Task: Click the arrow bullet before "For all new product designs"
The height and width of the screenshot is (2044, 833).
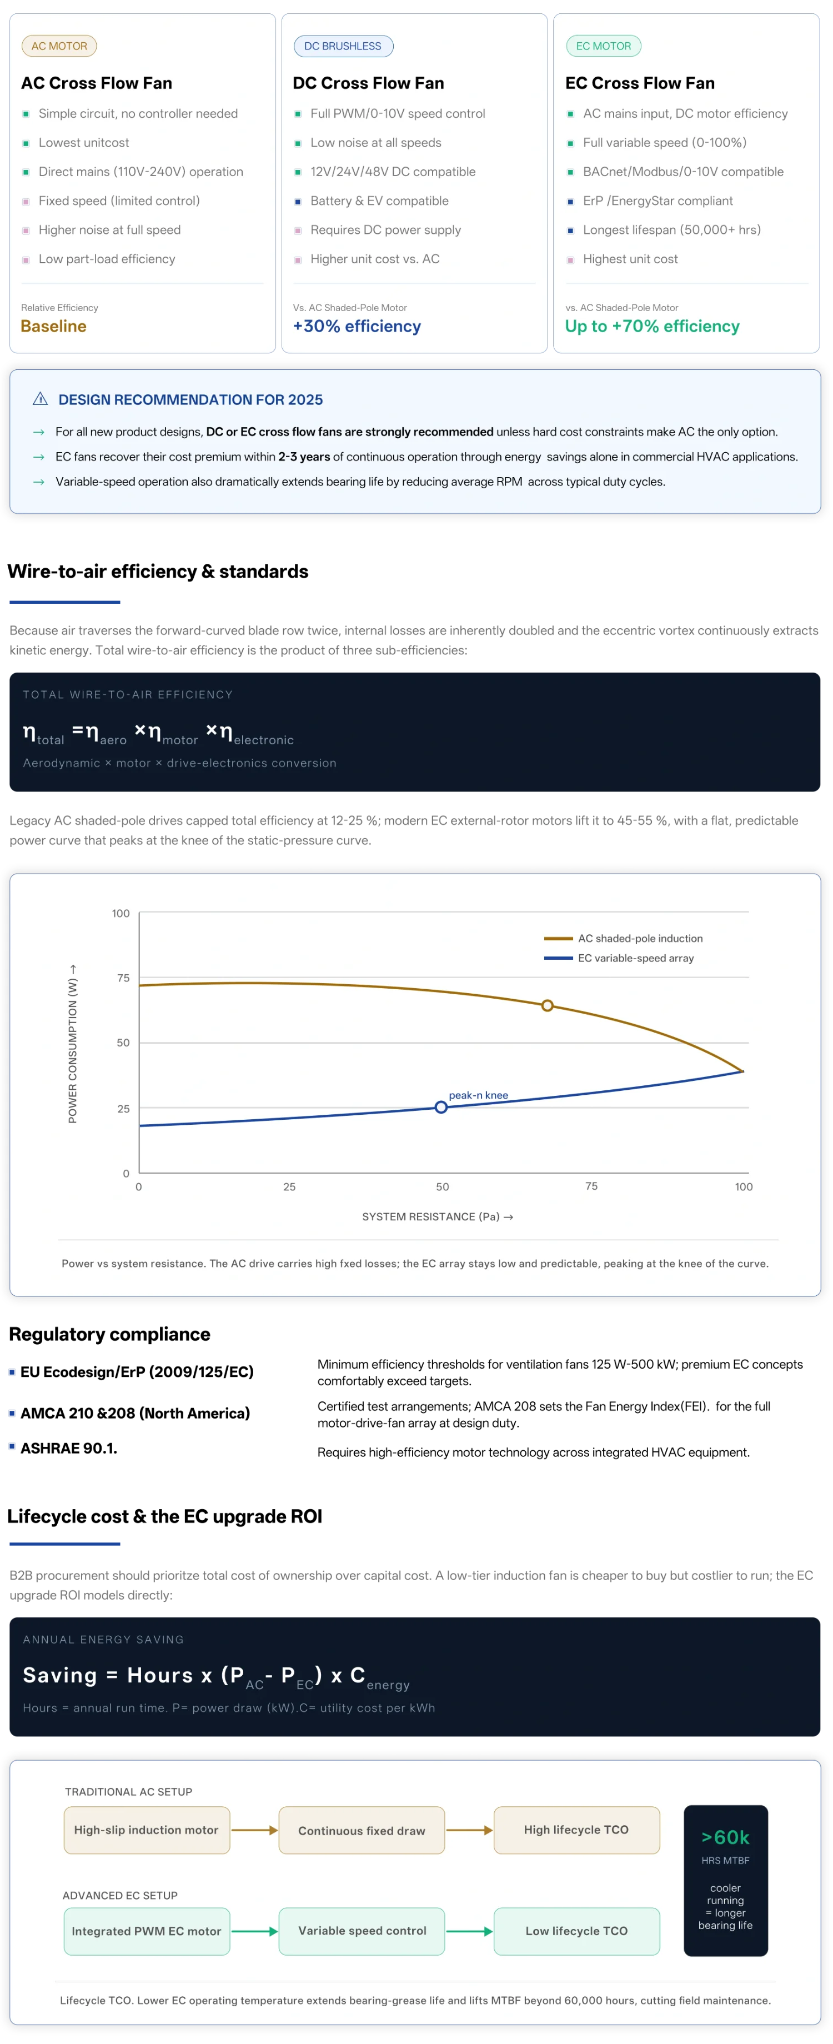Action: click(x=38, y=433)
